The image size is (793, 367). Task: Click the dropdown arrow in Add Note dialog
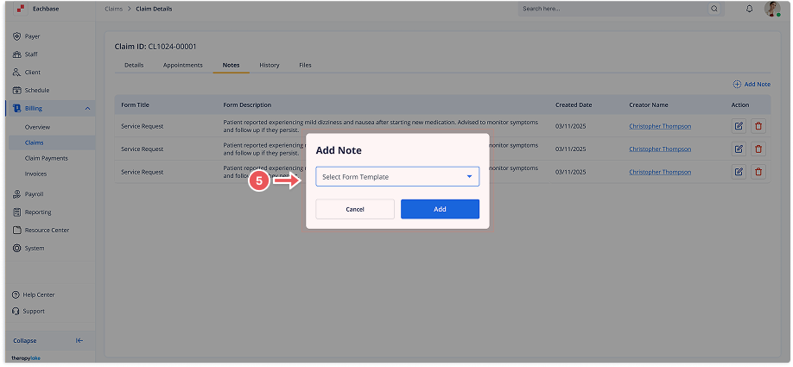pyautogui.click(x=469, y=176)
